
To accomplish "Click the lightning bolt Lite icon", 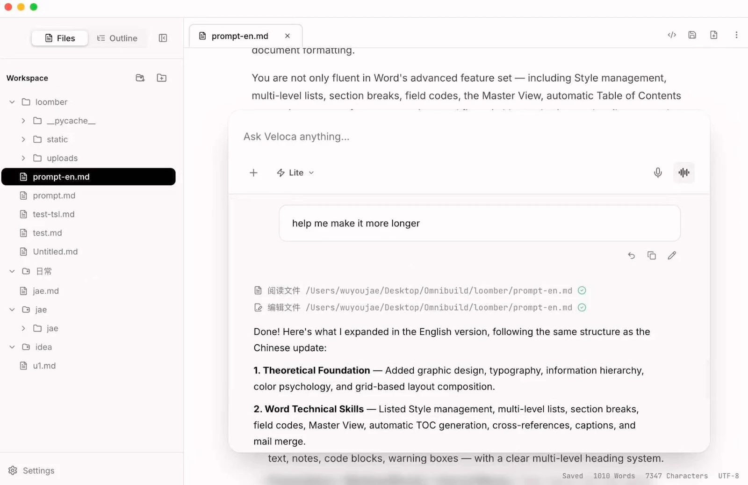I will tap(281, 173).
